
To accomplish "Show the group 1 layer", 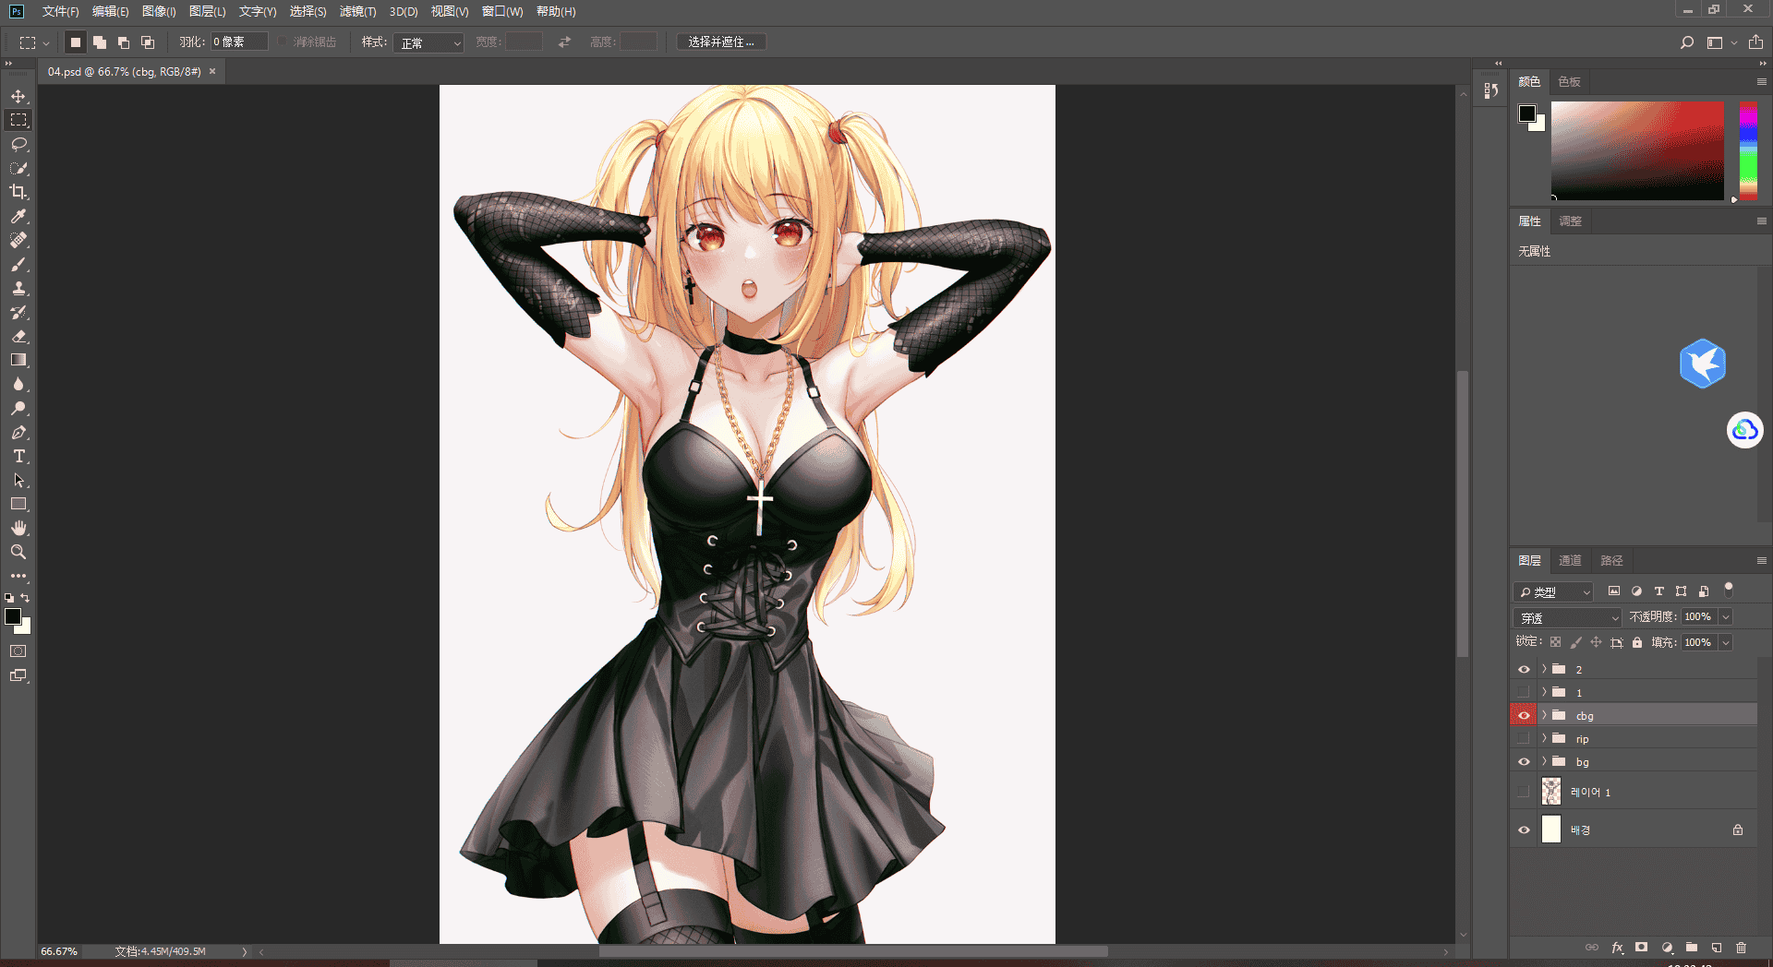I will point(1524,692).
